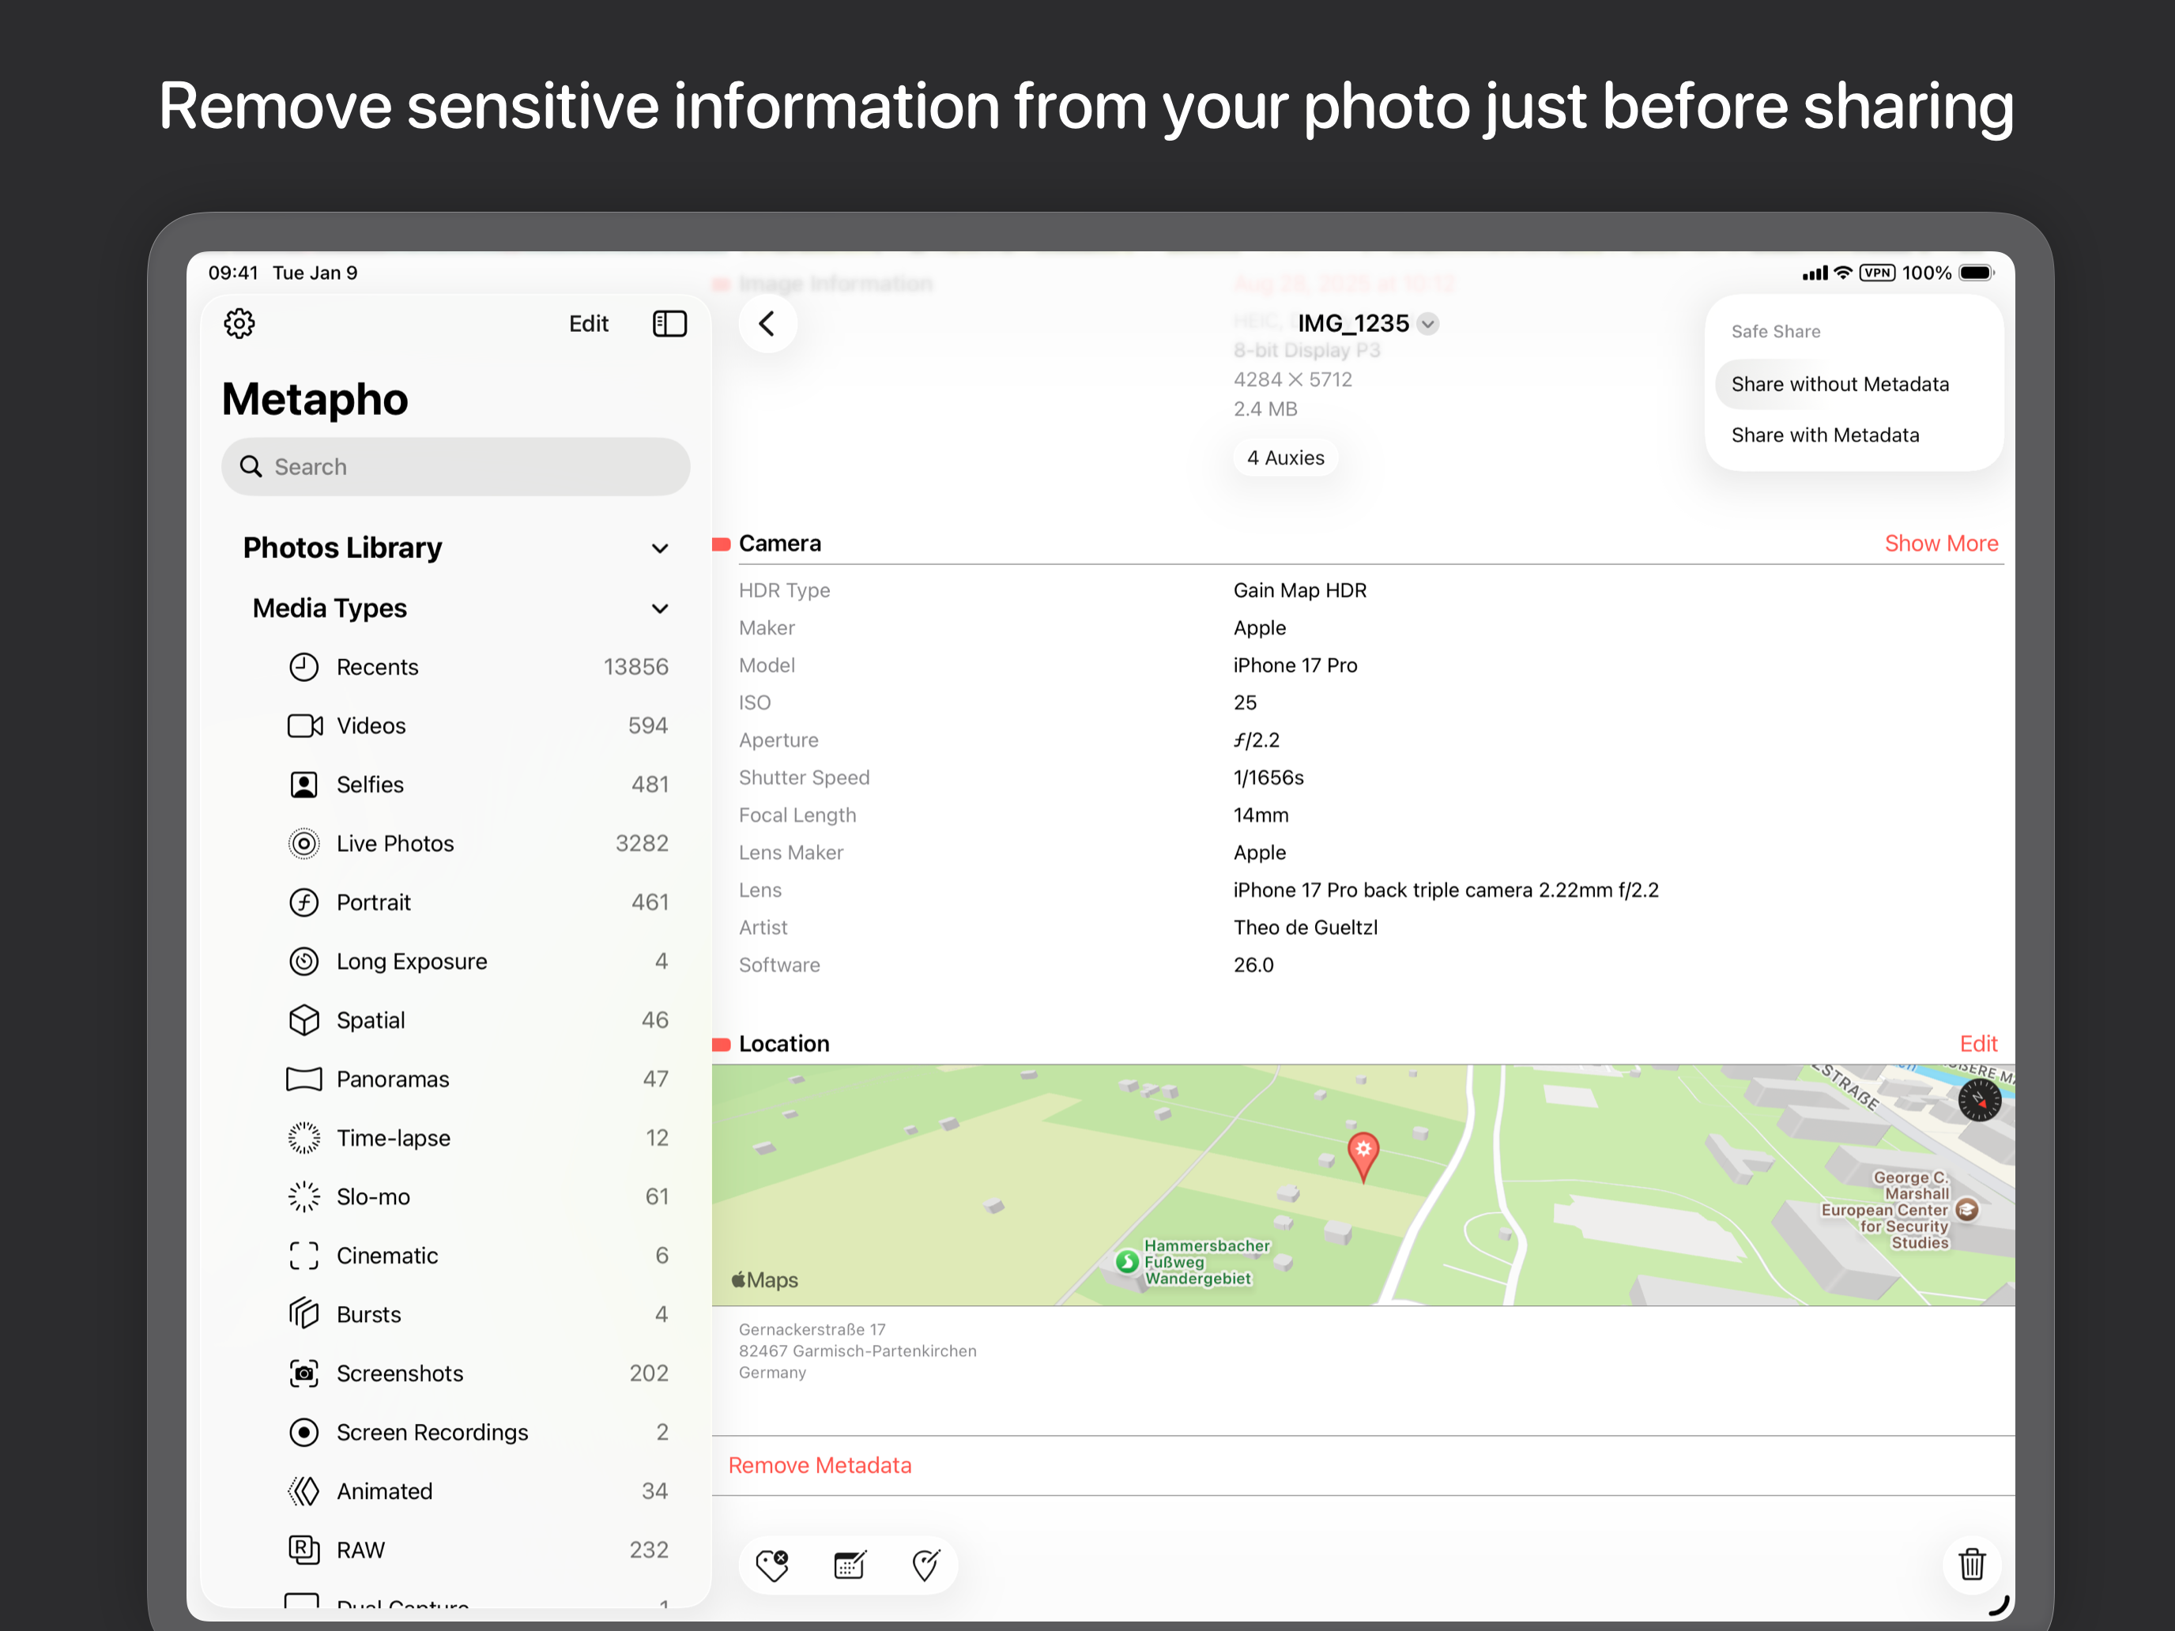
Task: Collapse the Photos Library section
Action: 660,548
